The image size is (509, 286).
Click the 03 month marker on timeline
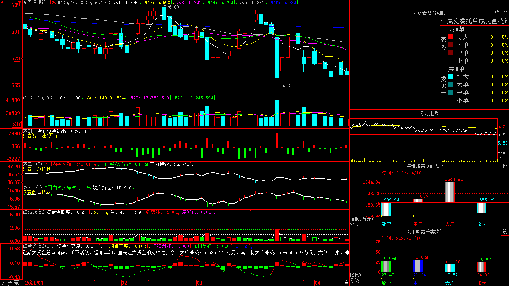(x=199, y=283)
